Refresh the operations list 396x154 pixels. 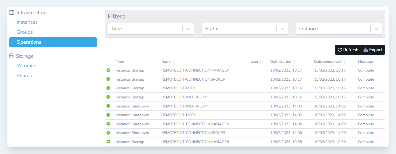pos(348,50)
